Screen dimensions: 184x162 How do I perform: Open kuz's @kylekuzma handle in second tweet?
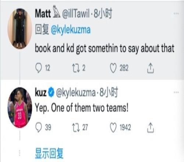(x=76, y=92)
